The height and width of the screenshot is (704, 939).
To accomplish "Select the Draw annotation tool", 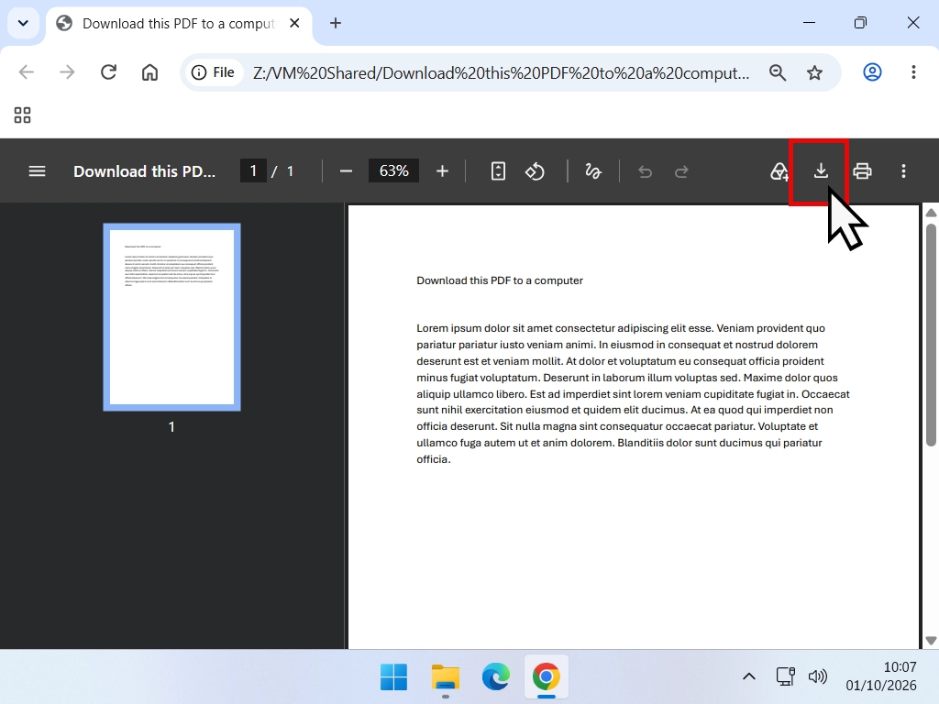I will 593,171.
